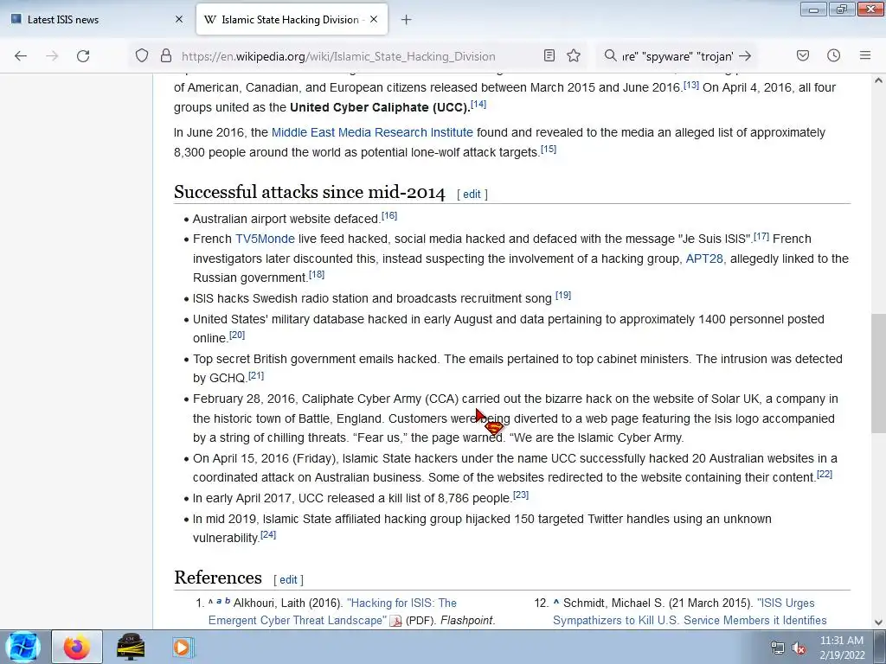Jump to citation 20
Screen dimensions: 886x664
point(237,335)
